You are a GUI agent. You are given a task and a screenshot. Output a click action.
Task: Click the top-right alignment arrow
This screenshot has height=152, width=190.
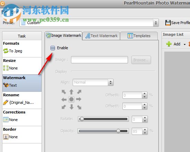click(x=79, y=92)
